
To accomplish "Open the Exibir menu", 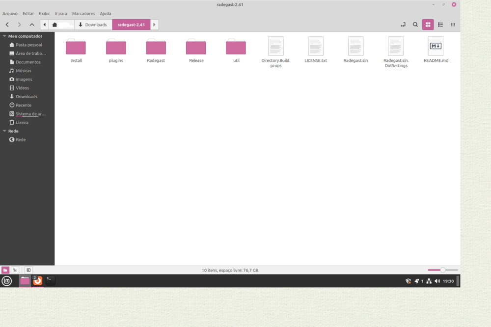I will point(44,14).
